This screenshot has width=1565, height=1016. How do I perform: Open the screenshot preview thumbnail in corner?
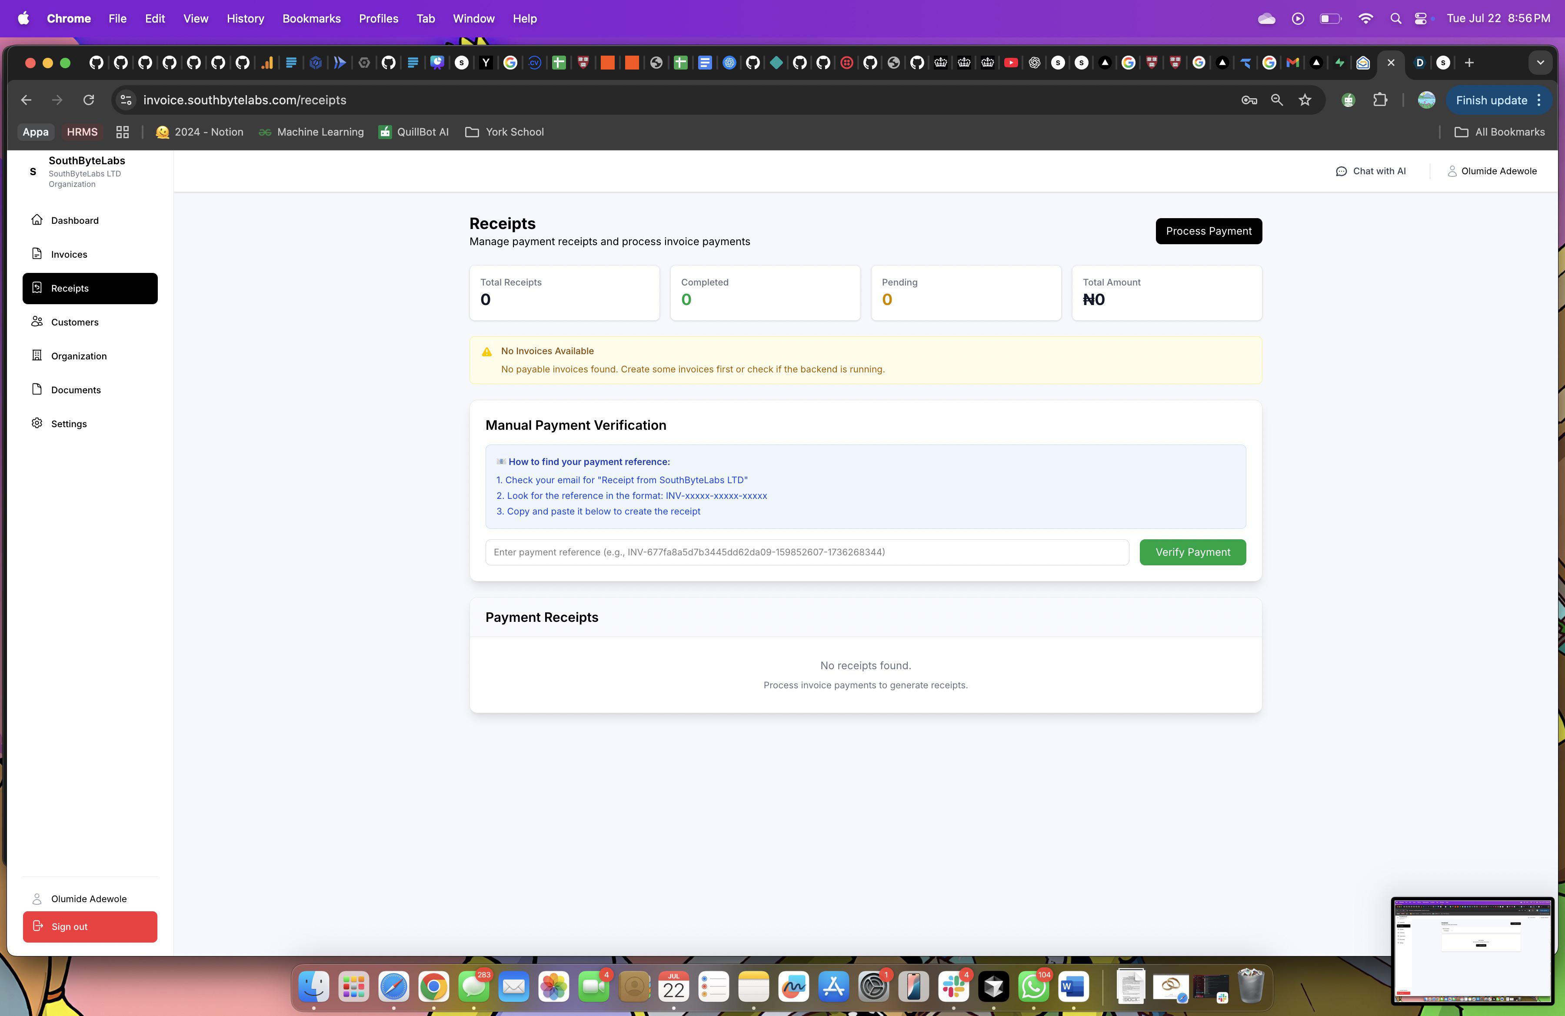pyautogui.click(x=1472, y=950)
